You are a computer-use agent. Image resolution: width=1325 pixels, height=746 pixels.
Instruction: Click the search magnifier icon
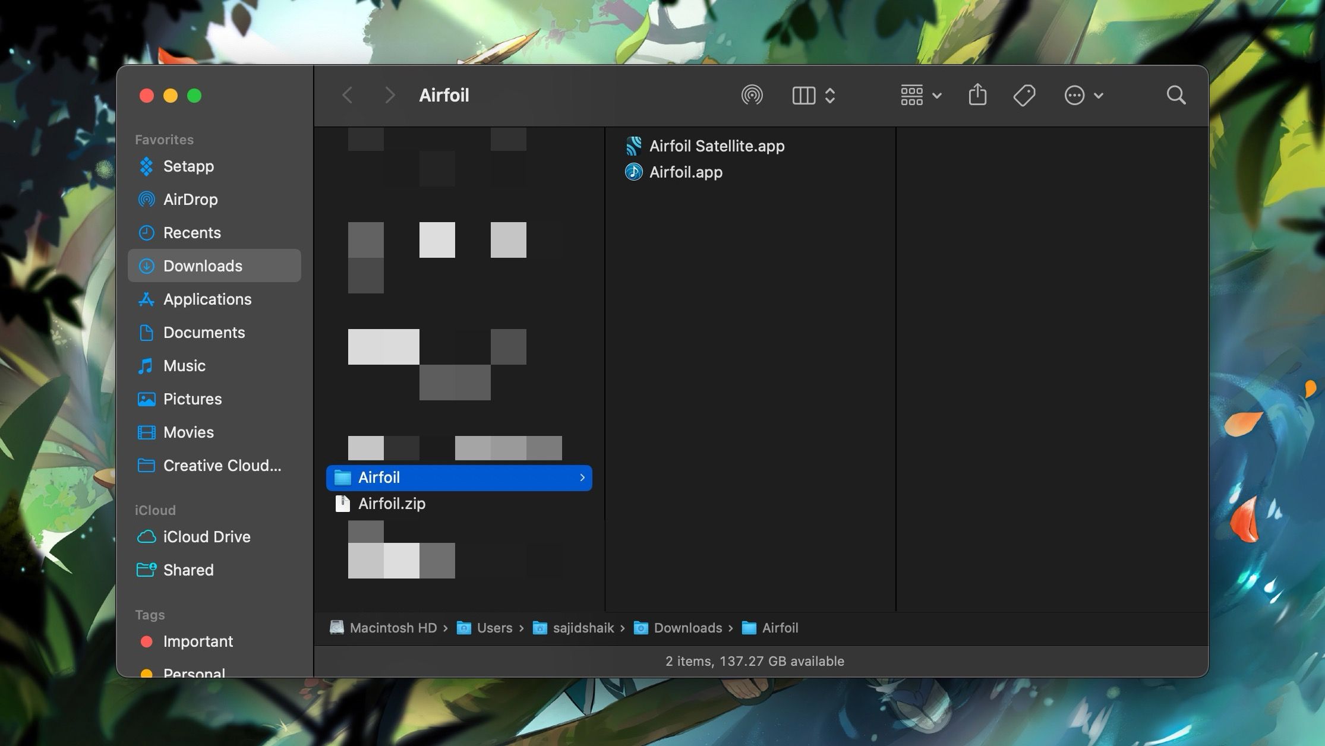pos(1176,95)
